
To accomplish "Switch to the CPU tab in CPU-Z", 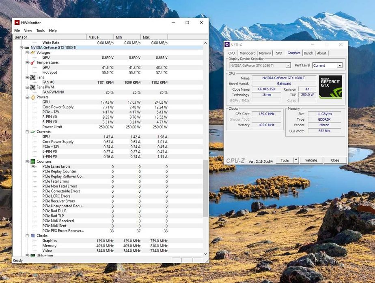I will pyautogui.click(x=231, y=53).
